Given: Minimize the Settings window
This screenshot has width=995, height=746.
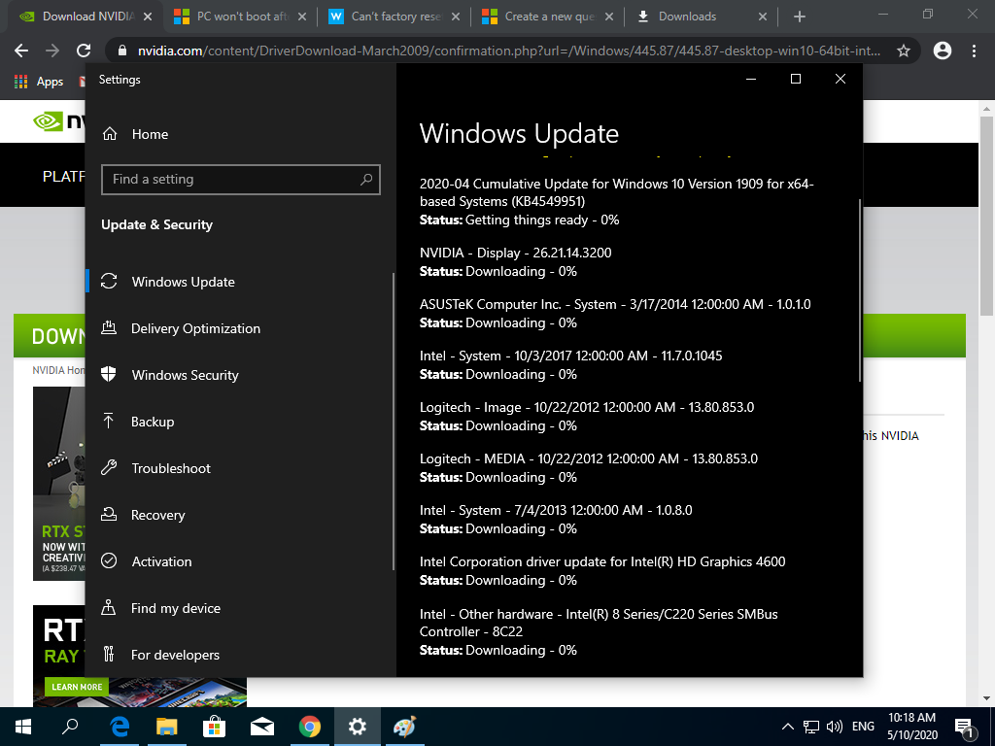Looking at the screenshot, I should click(751, 79).
